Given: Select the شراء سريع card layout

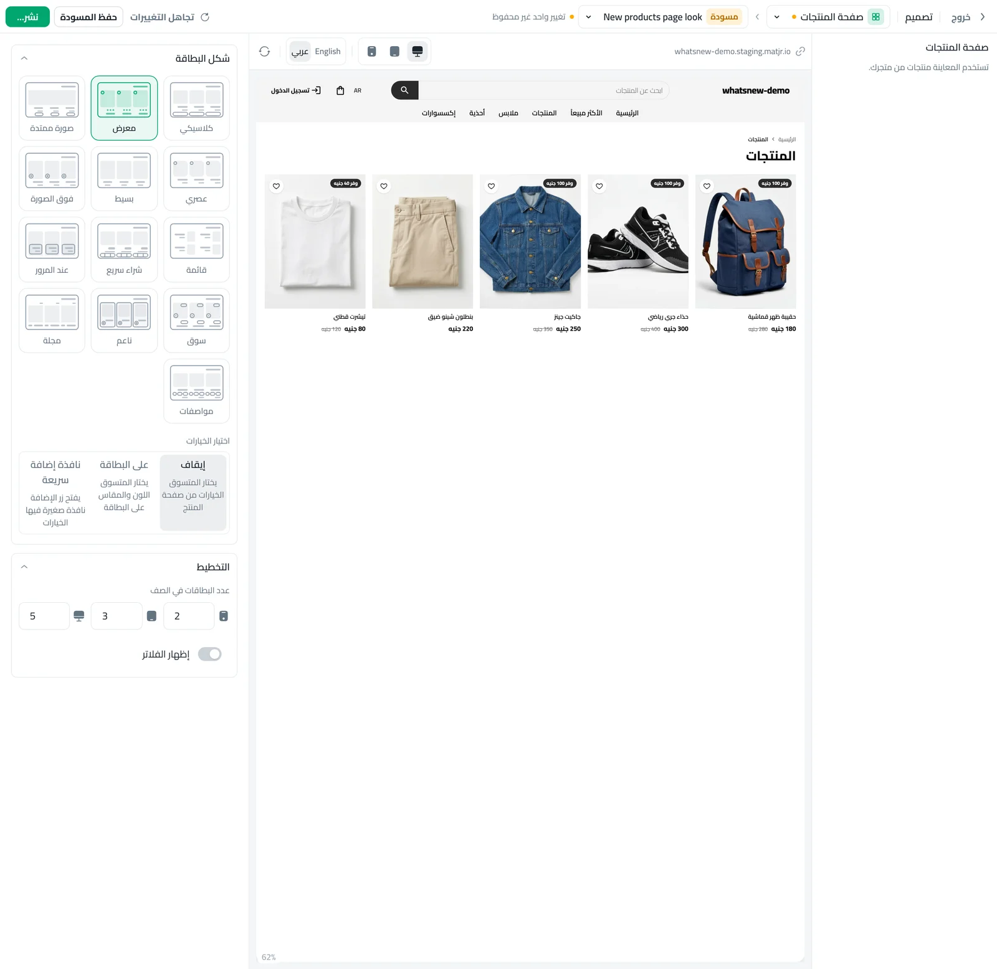Looking at the screenshot, I should [124, 250].
